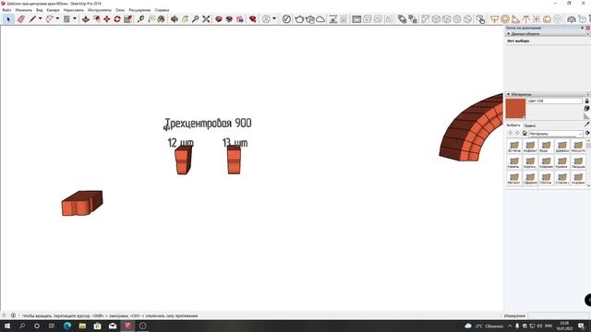
Task: Open the Инструменты menu
Action: [x=100, y=10]
